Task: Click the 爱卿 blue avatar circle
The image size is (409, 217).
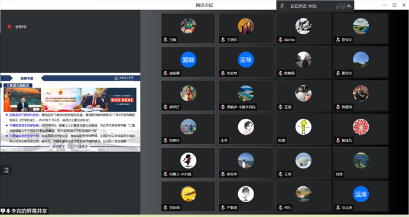Action: click(189, 60)
